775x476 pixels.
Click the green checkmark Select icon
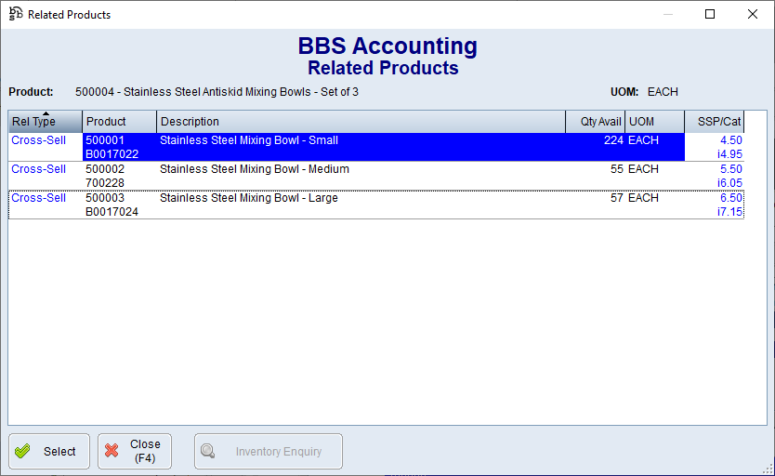22,451
